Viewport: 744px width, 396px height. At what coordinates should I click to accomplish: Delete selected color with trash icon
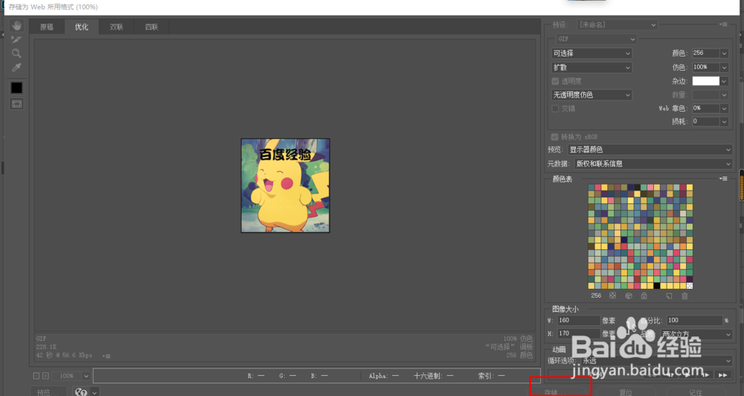click(x=684, y=296)
